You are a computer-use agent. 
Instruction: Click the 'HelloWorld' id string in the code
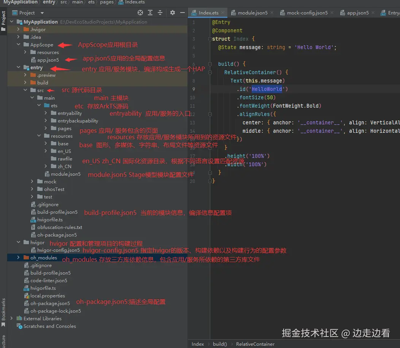pos(267,89)
